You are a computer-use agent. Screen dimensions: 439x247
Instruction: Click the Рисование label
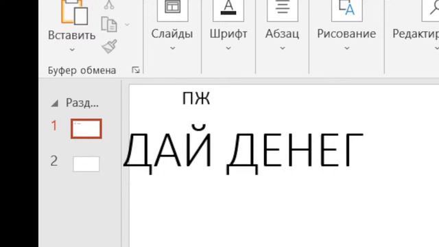pos(346,34)
